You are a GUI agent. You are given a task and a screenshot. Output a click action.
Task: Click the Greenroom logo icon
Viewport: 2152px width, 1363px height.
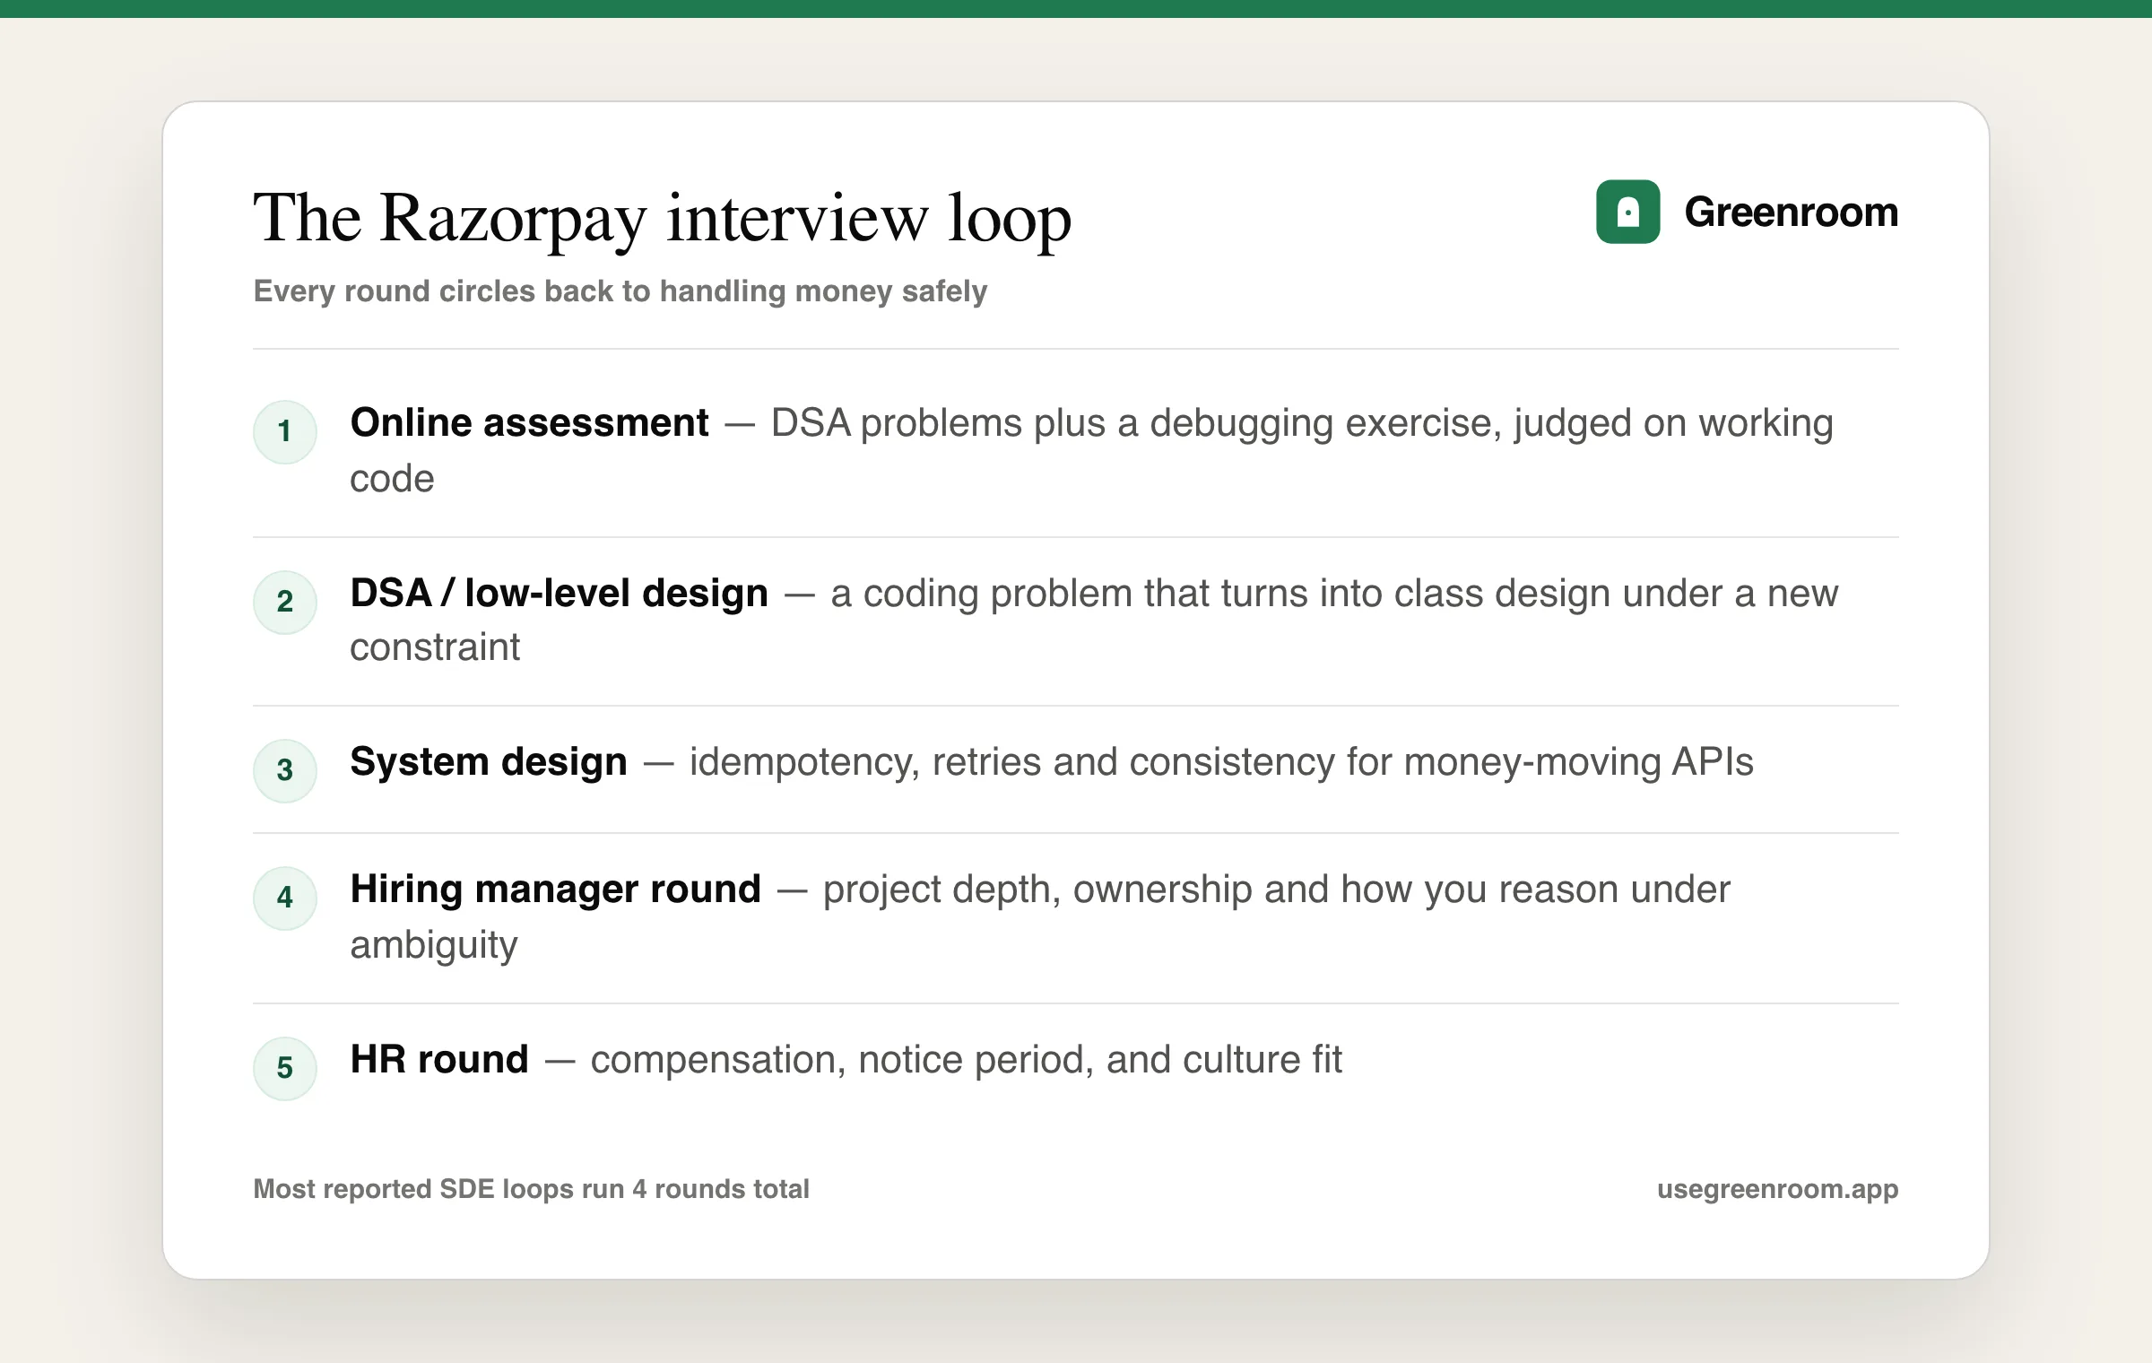pos(1627,212)
